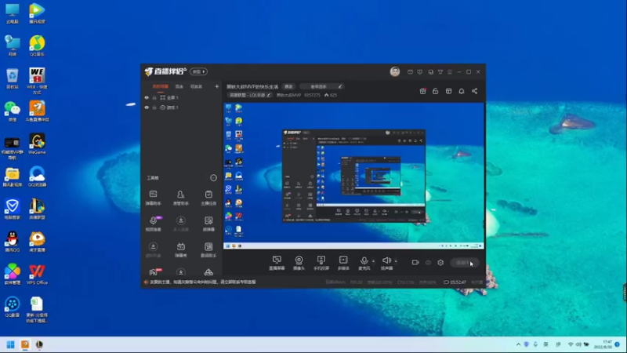Open the 腾讯QQ penguin desktop icon
This screenshot has width=627, height=353.
point(12,242)
